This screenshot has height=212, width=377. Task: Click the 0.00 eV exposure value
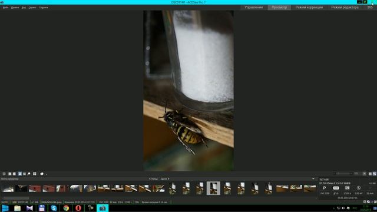pyautogui.click(x=359, y=193)
